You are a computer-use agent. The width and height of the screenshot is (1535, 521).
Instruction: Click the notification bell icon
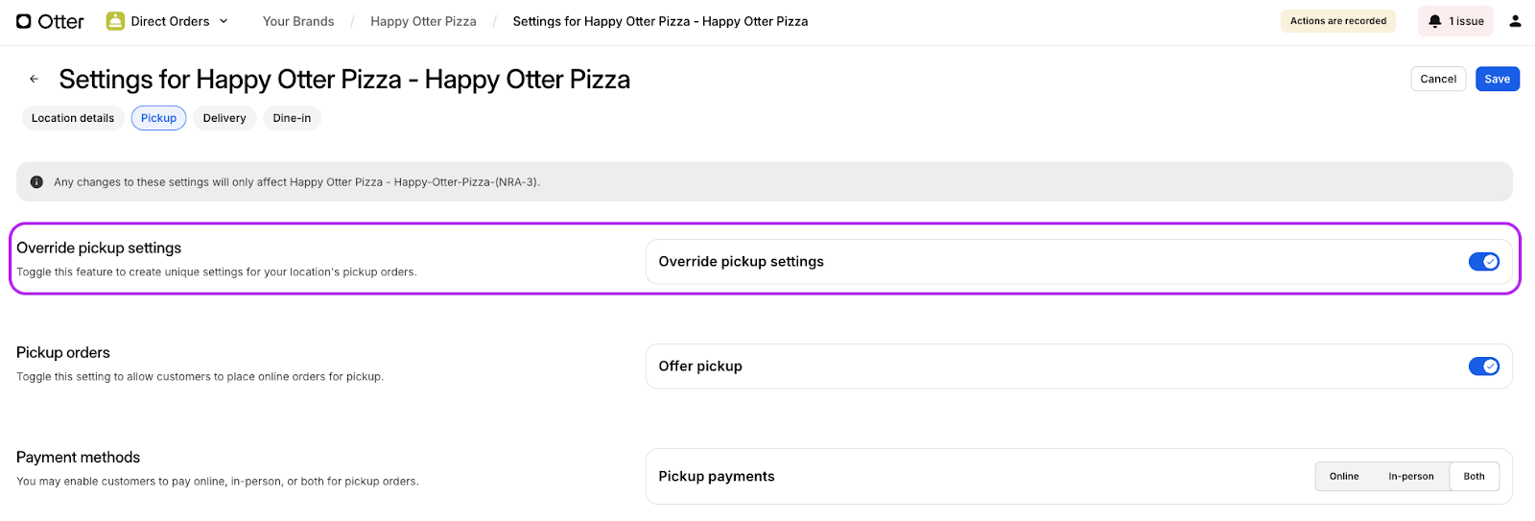(1434, 21)
